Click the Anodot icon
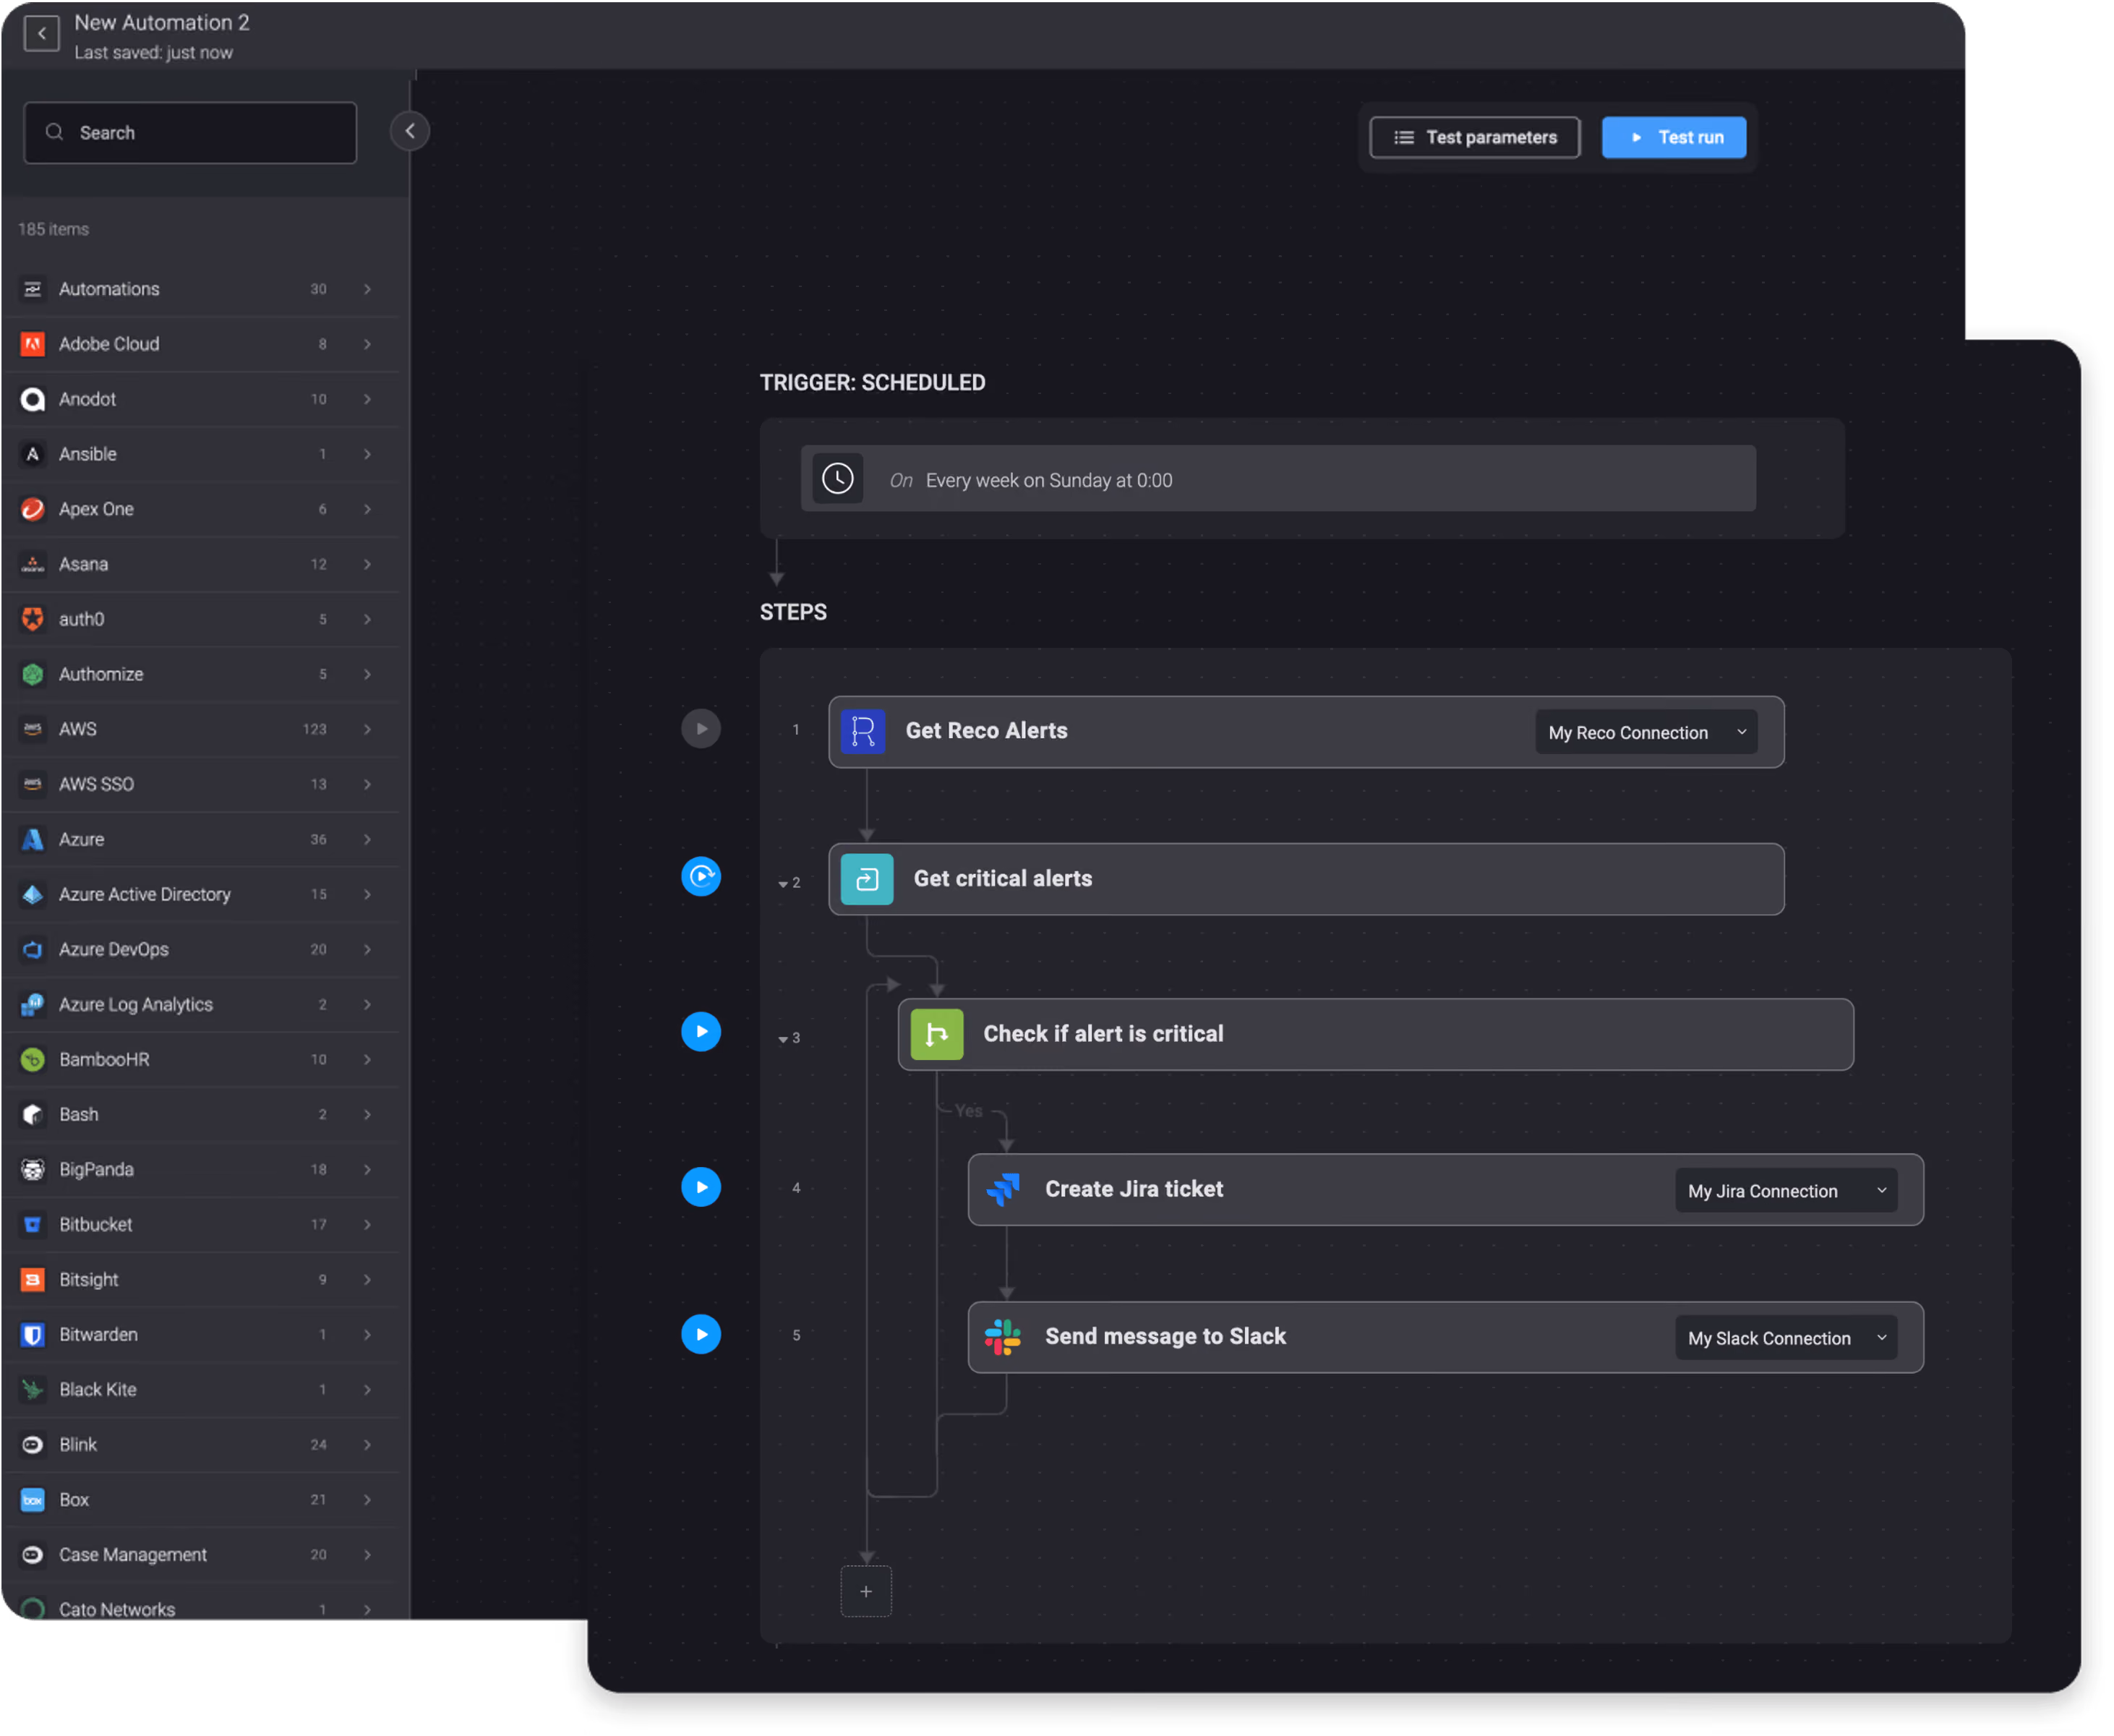2114x1736 pixels. pyautogui.click(x=33, y=400)
